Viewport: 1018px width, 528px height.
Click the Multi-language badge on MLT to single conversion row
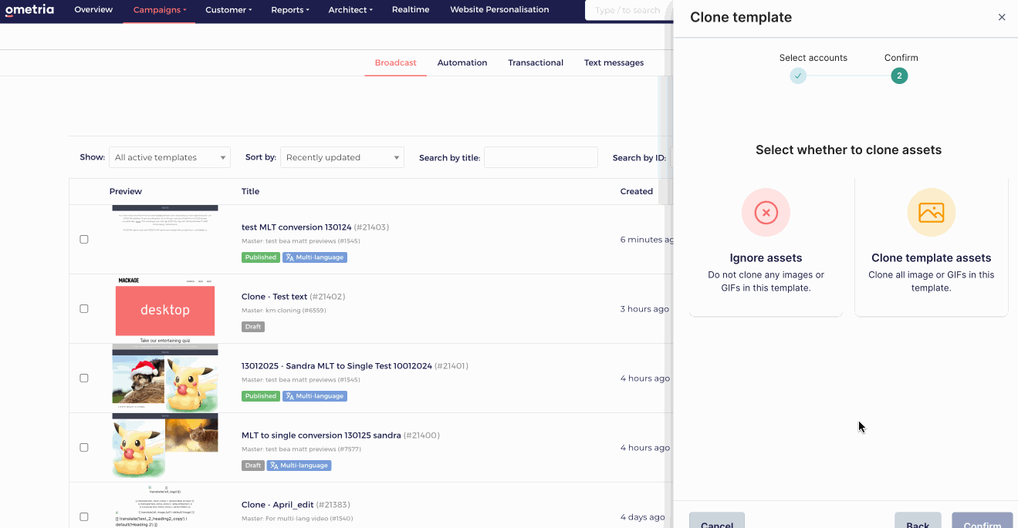(x=299, y=466)
